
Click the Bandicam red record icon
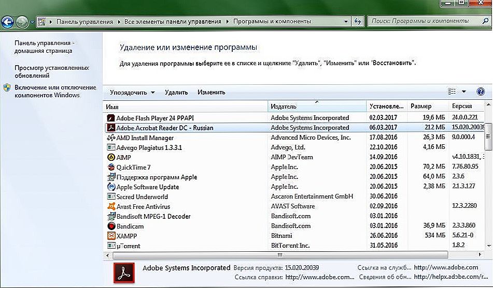tap(110, 226)
